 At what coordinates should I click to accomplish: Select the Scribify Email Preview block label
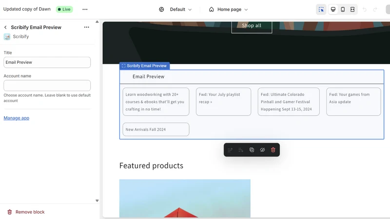[144, 66]
